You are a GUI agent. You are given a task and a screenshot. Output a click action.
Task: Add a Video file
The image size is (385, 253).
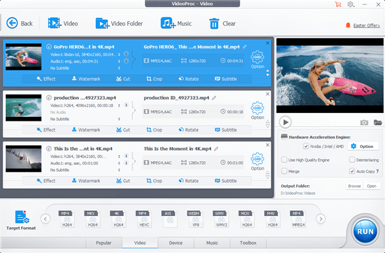[63, 23]
